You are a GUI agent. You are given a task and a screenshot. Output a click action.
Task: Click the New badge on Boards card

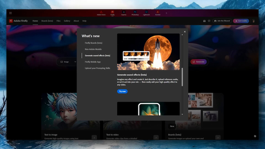pyautogui.click(x=172, y=126)
